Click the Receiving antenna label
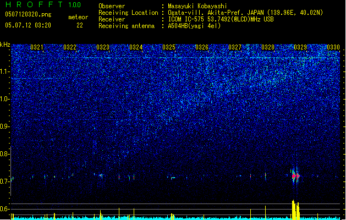Screen dimensions: 346x220 tap(127, 26)
